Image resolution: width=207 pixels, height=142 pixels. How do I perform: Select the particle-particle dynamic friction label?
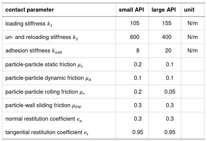click(x=48, y=78)
